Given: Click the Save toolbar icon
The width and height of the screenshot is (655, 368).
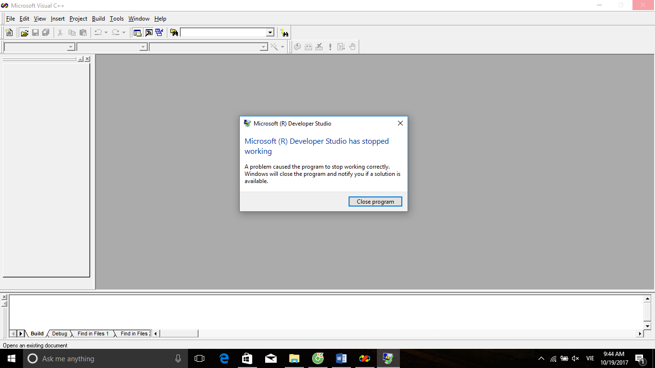Looking at the screenshot, I should [x=35, y=33].
